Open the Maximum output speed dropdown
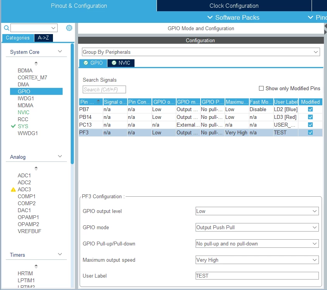The height and width of the screenshot is (290, 327). [257, 260]
